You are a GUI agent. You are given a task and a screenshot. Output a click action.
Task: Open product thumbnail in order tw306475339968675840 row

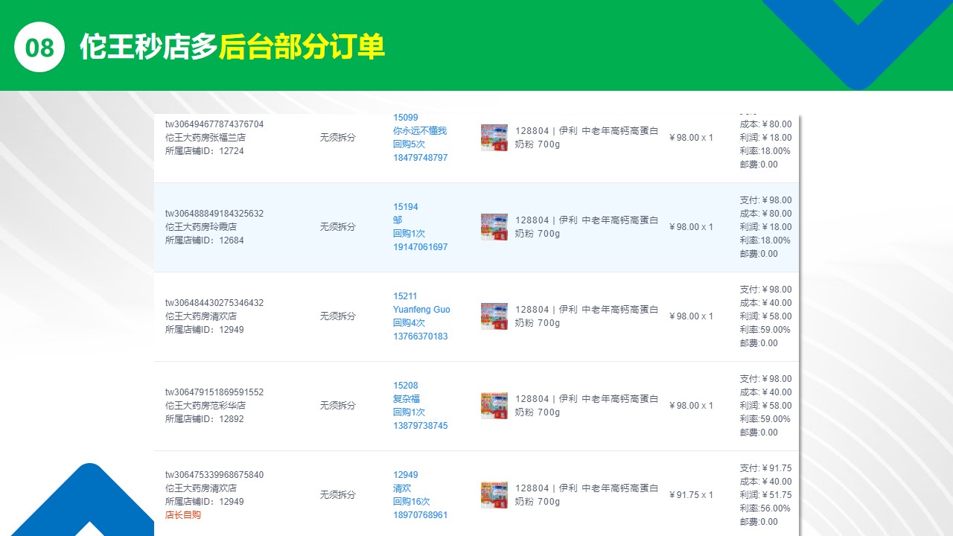[494, 495]
